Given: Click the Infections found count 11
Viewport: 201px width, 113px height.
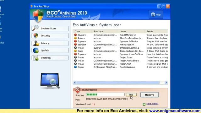Looking at the screenshot, I should 94,104.
